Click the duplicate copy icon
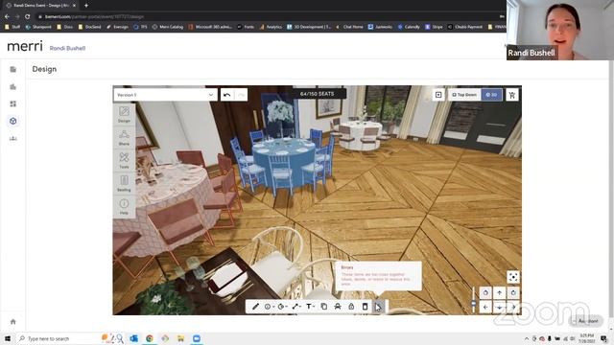 pos(324,307)
